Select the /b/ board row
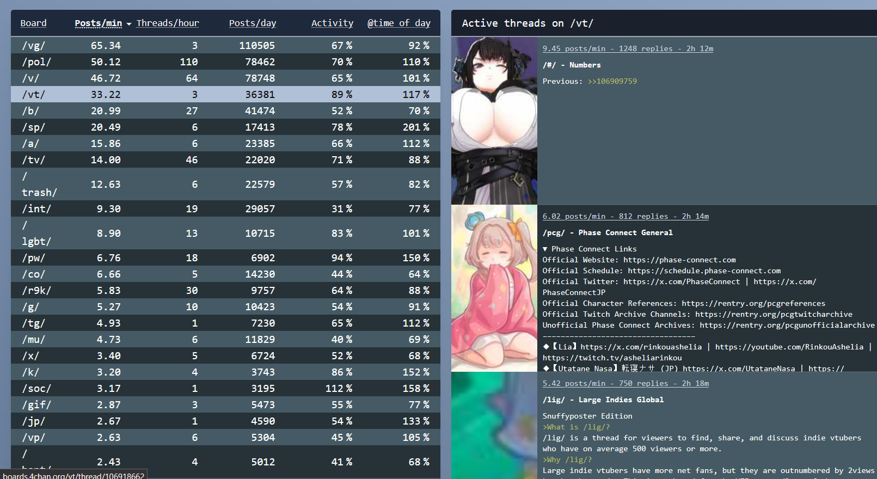The image size is (877, 479). pos(225,110)
